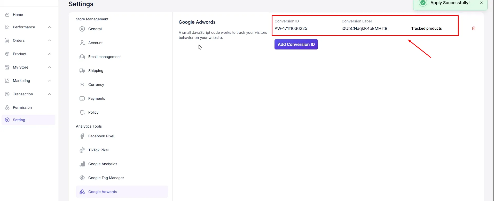Click the Currency dollar icon
494x201 pixels.
click(82, 85)
